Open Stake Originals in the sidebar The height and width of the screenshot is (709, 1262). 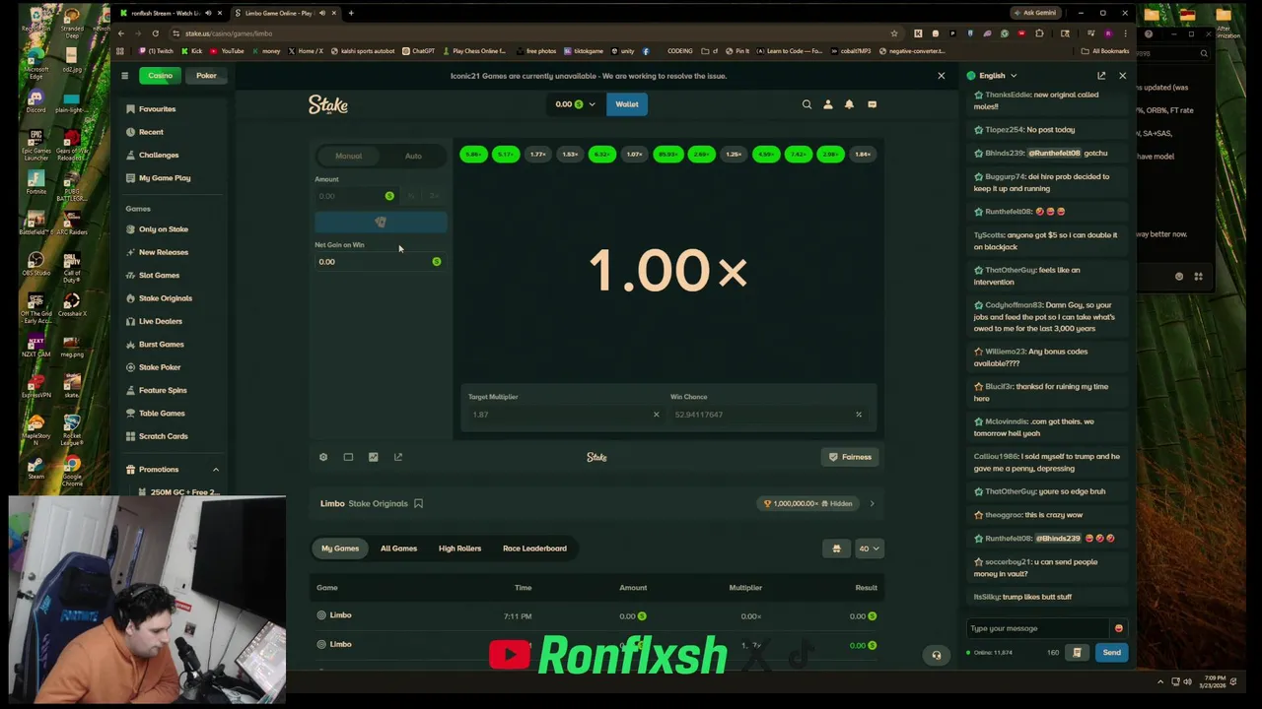point(166,298)
